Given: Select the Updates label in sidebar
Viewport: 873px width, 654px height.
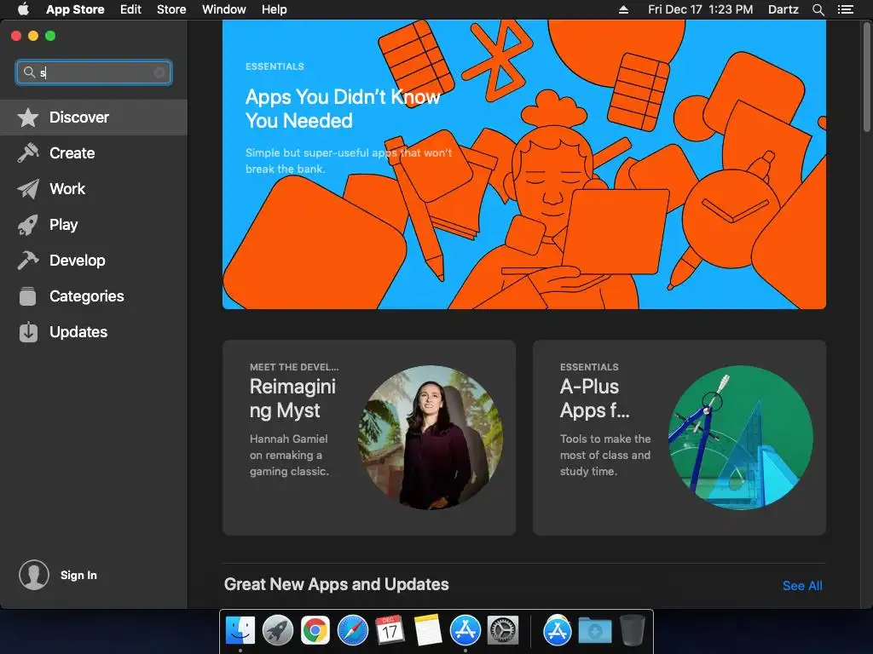Looking at the screenshot, I should [78, 332].
